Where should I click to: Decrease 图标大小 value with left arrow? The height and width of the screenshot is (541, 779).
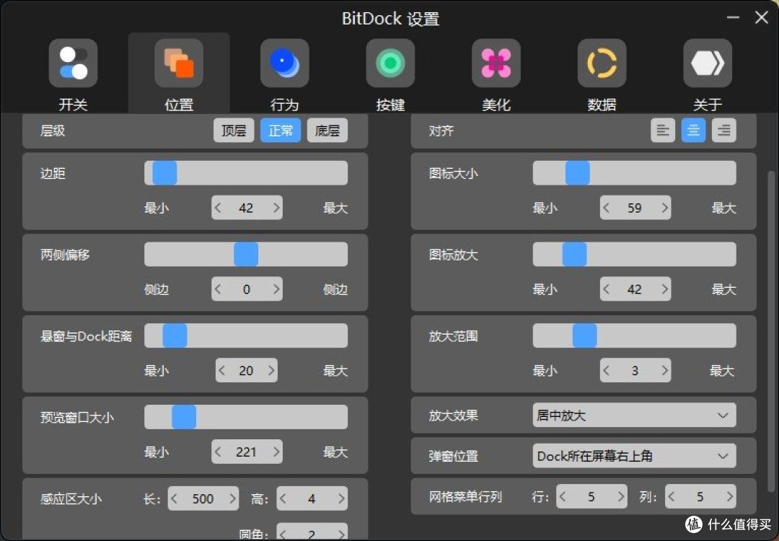tap(606, 208)
